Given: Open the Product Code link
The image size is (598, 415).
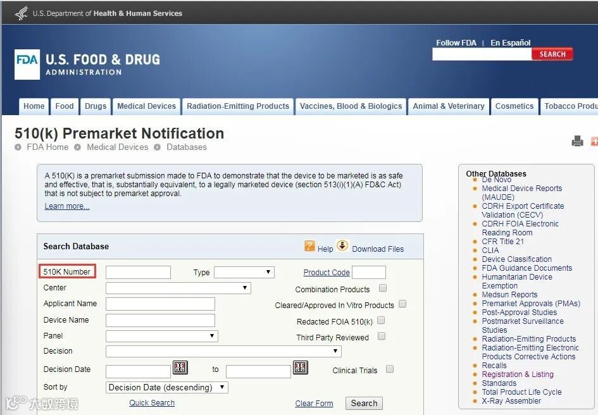Looking at the screenshot, I should pos(327,272).
